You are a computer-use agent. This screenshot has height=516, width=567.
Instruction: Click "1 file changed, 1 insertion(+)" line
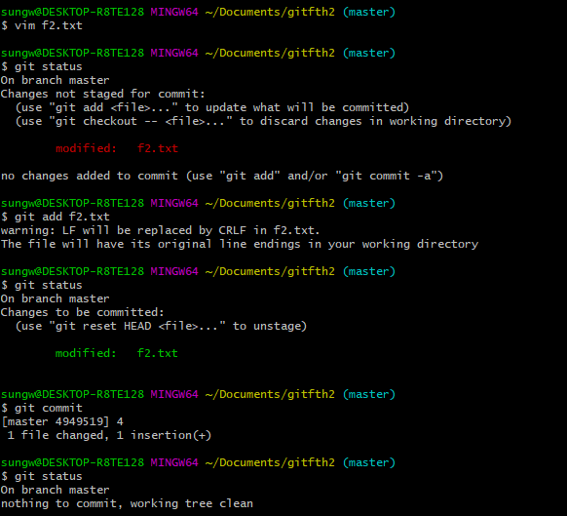pos(109,435)
